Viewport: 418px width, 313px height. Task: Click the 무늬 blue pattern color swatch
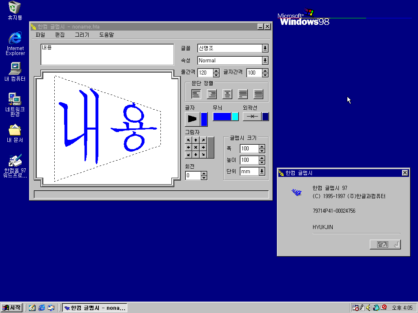[x=222, y=117]
